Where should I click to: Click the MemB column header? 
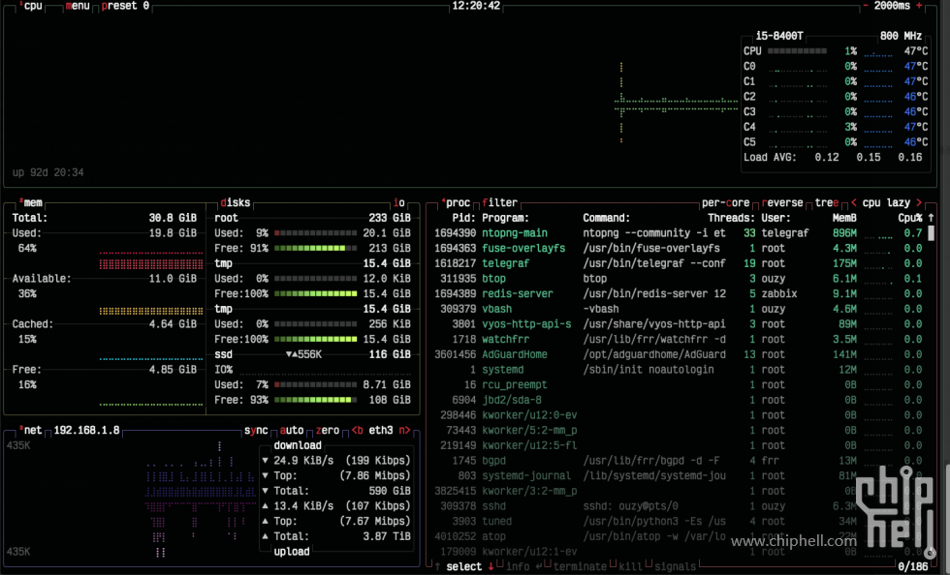(x=844, y=218)
